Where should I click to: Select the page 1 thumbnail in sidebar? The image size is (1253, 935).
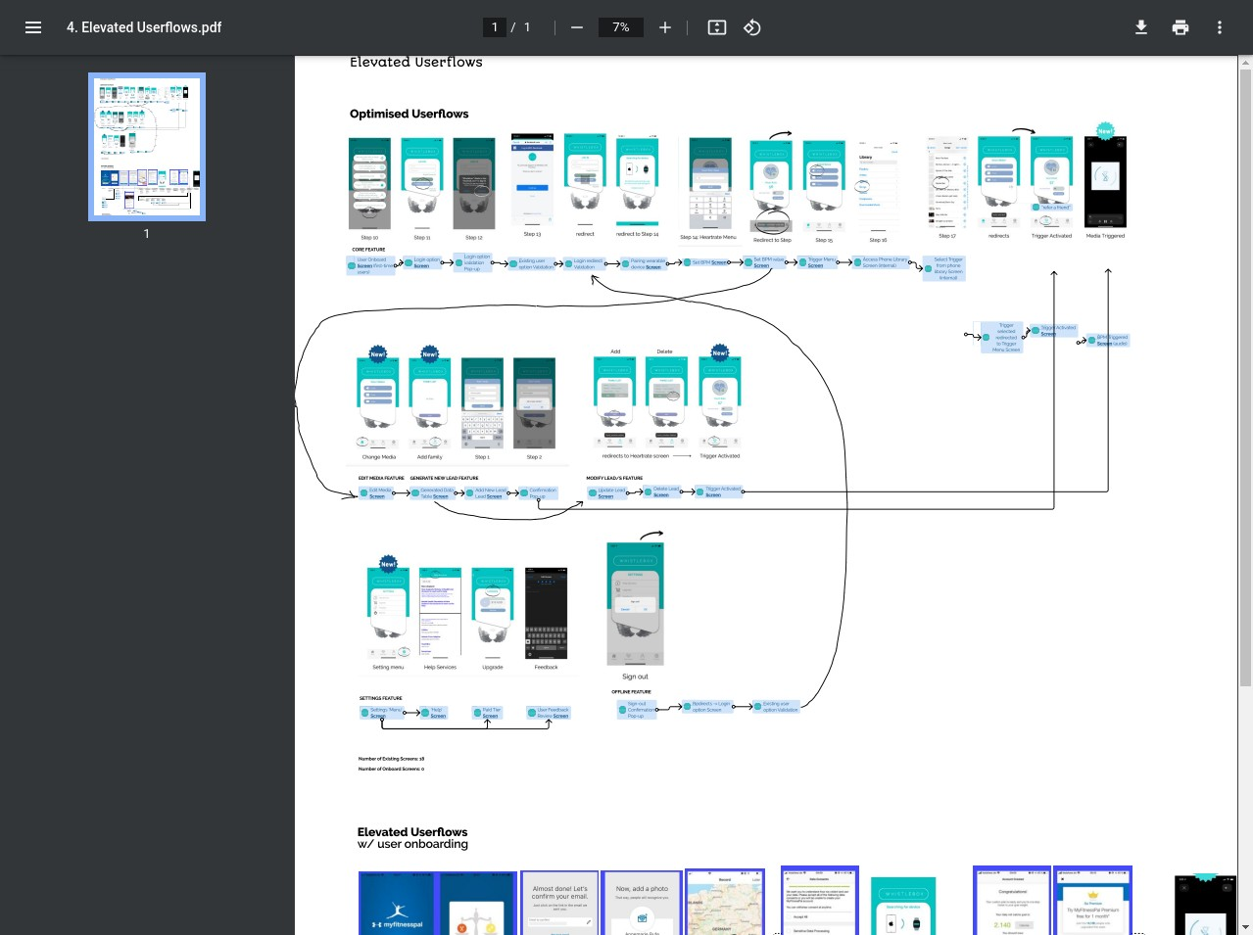point(146,147)
